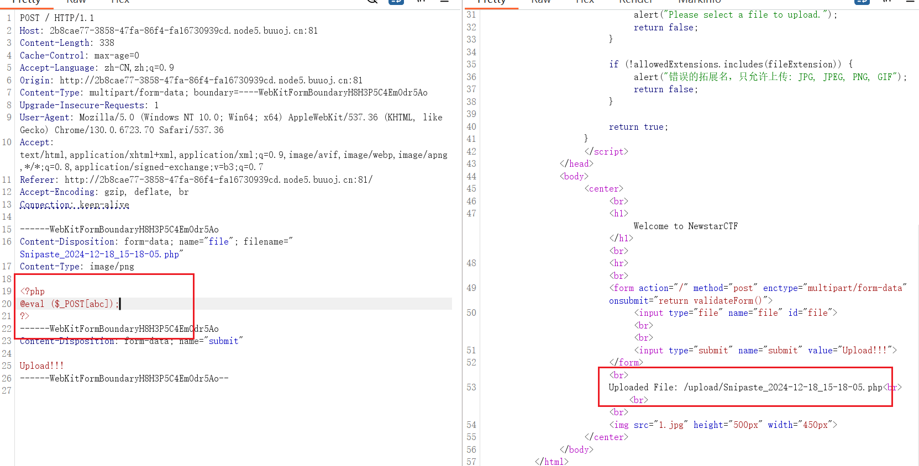
Task: Click the multipart/form-data Content-Type header
Action: pos(224,93)
